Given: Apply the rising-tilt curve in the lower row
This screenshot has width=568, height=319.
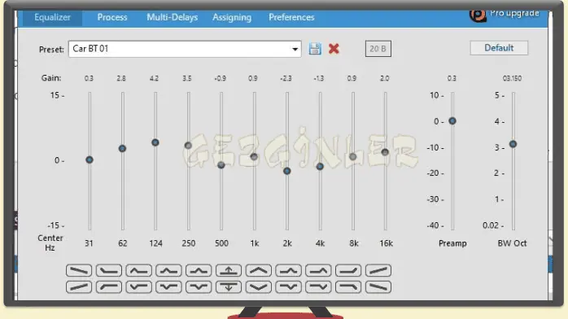Looking at the screenshot, I should click(x=79, y=287).
